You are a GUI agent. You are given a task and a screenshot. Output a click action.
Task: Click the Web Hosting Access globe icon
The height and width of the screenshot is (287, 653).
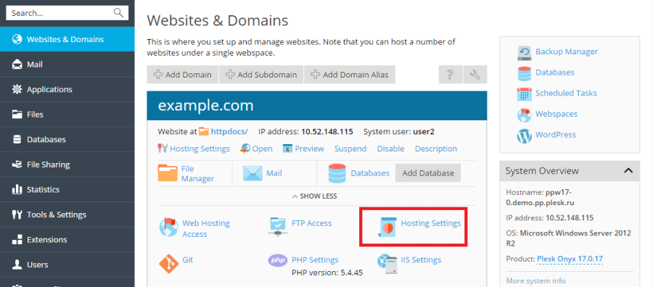[x=168, y=227]
